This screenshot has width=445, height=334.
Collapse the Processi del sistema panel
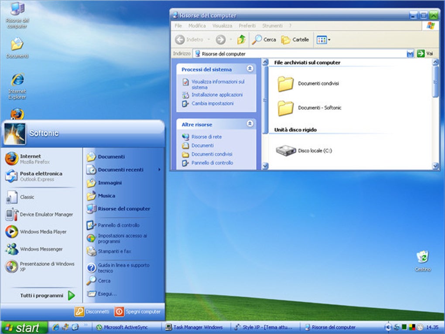tap(250, 69)
